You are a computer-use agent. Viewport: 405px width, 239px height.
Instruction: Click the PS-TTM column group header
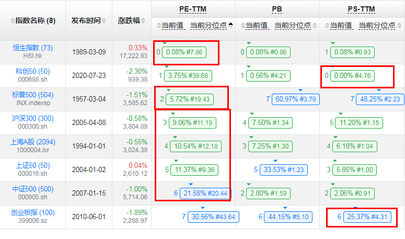pos(361,9)
